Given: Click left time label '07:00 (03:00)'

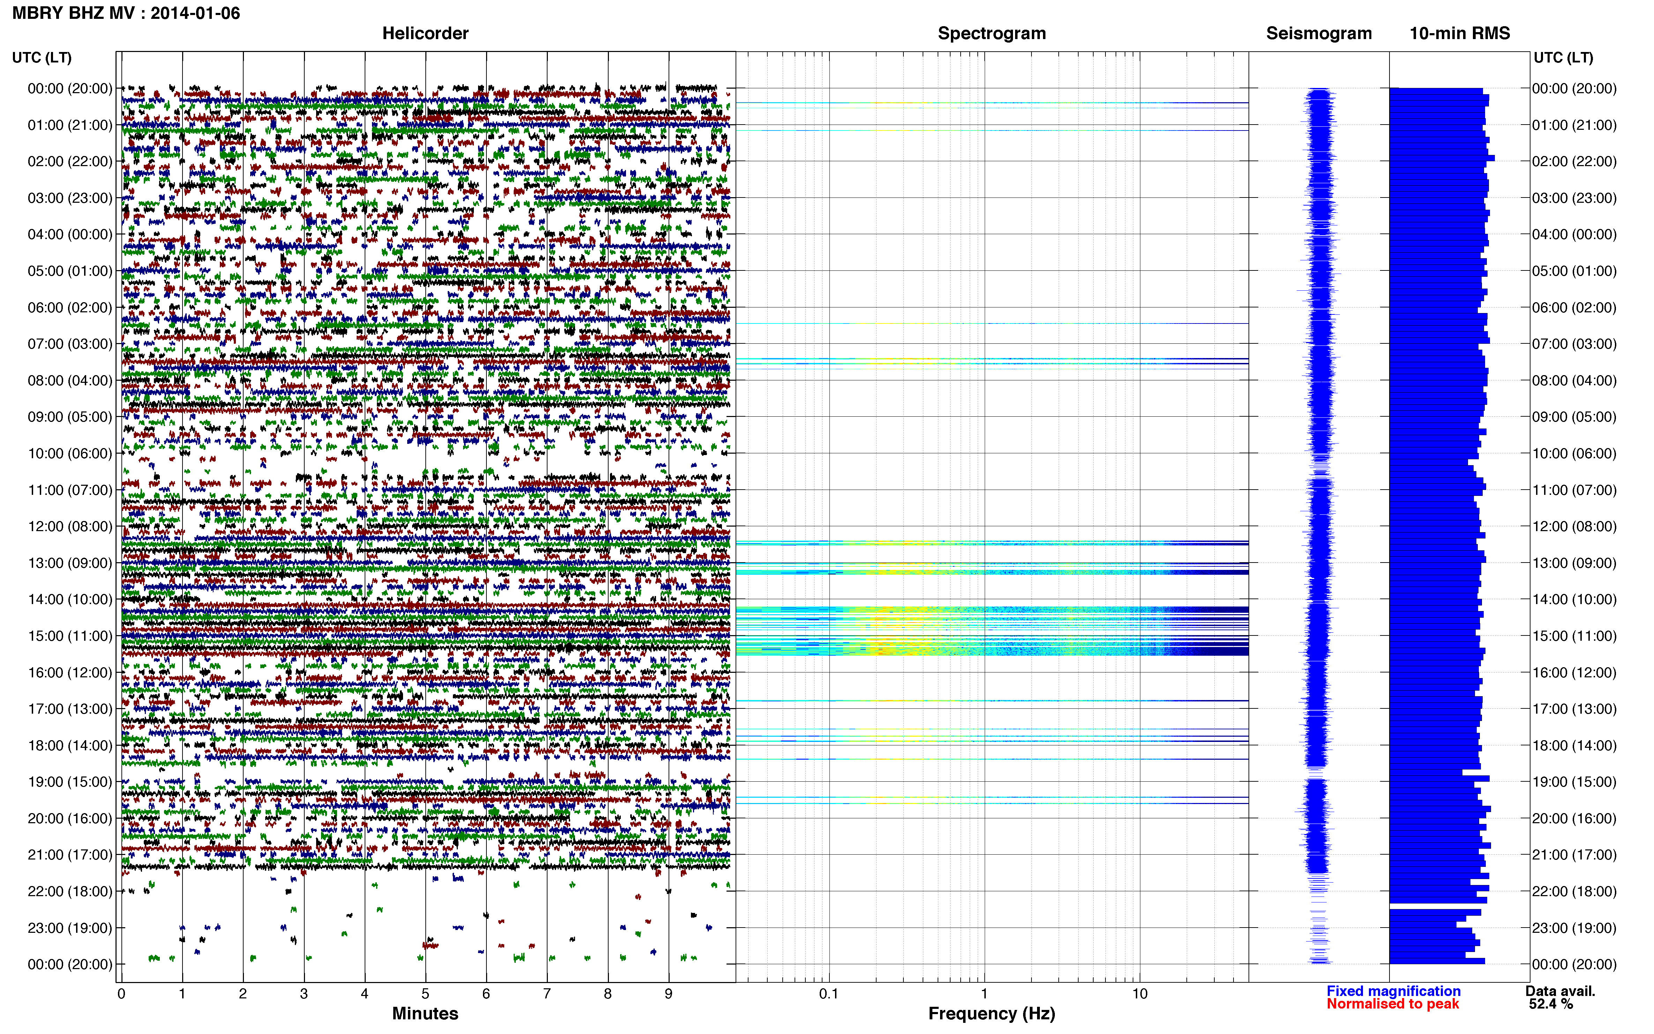Looking at the screenshot, I should pyautogui.click(x=70, y=344).
